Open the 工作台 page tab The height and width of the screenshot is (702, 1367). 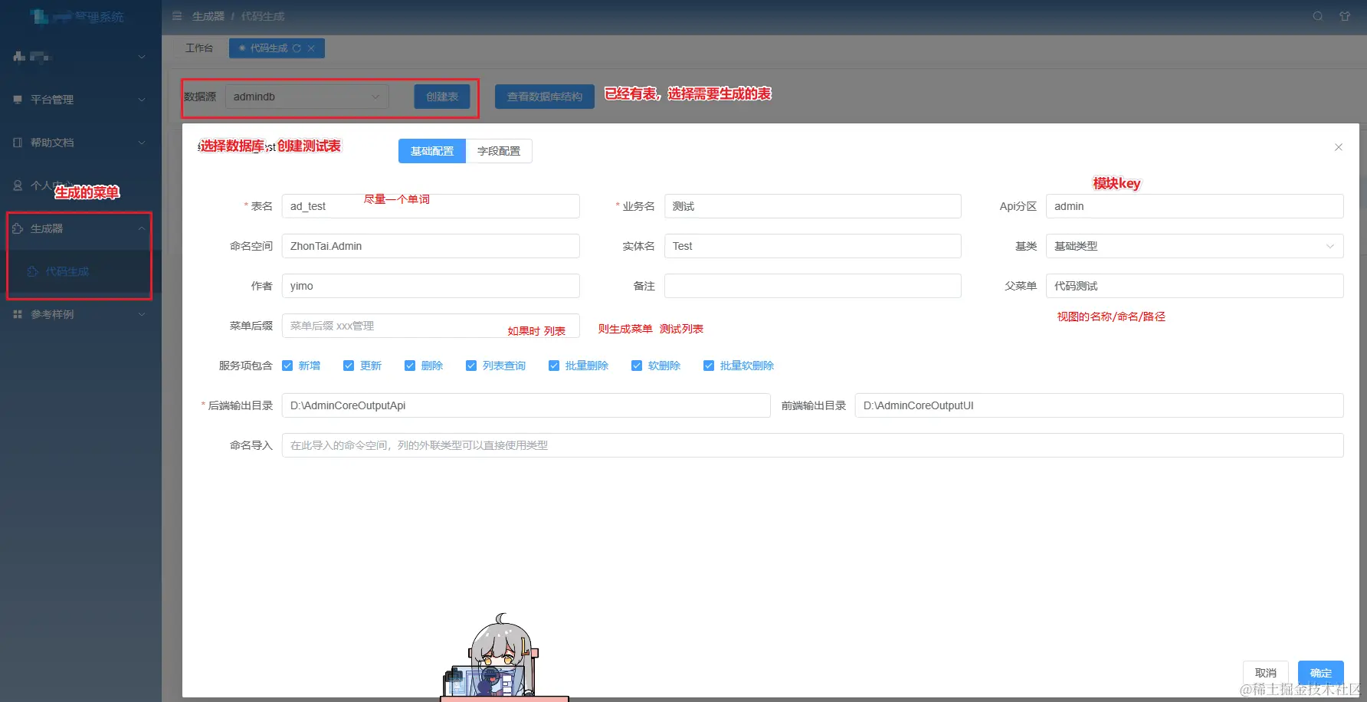199,48
